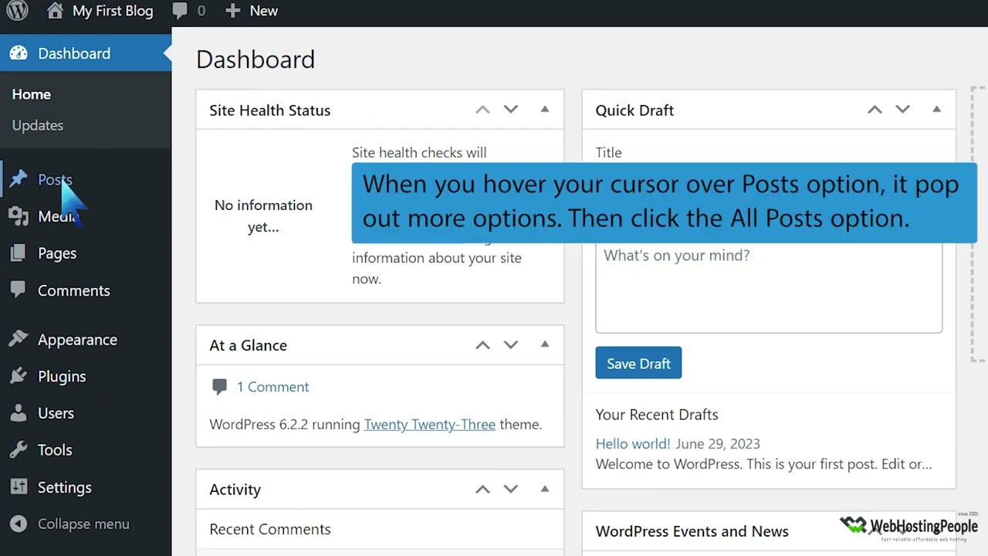Open Dashboard in the sidebar
Viewport: 988px width, 556px height.
pos(86,53)
